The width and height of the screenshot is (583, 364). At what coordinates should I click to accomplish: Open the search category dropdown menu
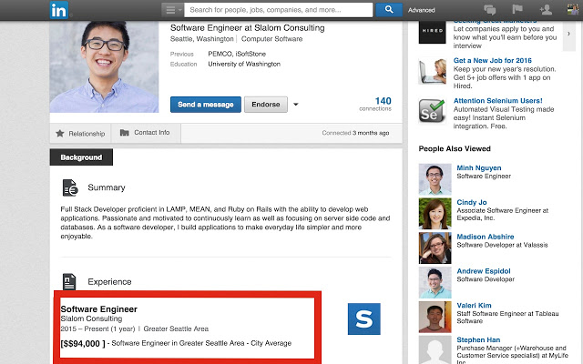coord(172,10)
